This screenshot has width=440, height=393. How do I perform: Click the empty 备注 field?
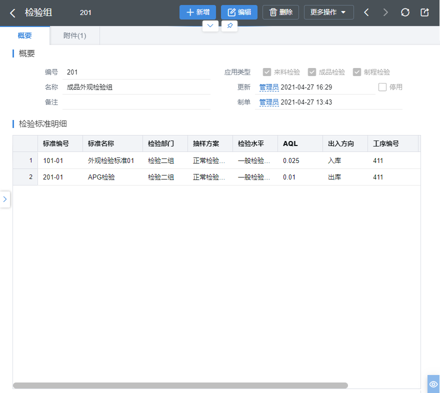tap(136, 102)
